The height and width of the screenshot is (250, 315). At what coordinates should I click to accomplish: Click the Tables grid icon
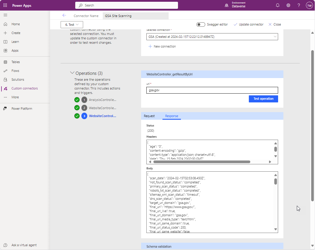6,62
